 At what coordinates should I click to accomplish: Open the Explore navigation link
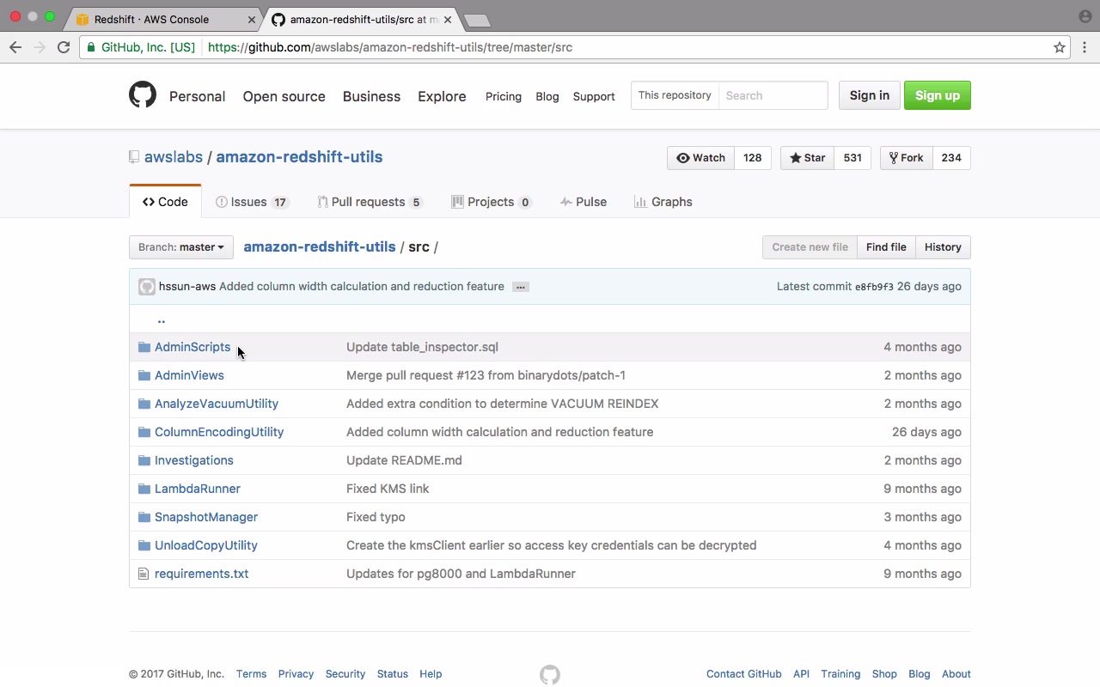tap(442, 96)
